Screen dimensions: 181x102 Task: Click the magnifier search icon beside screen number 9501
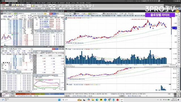click(x=10, y=5)
